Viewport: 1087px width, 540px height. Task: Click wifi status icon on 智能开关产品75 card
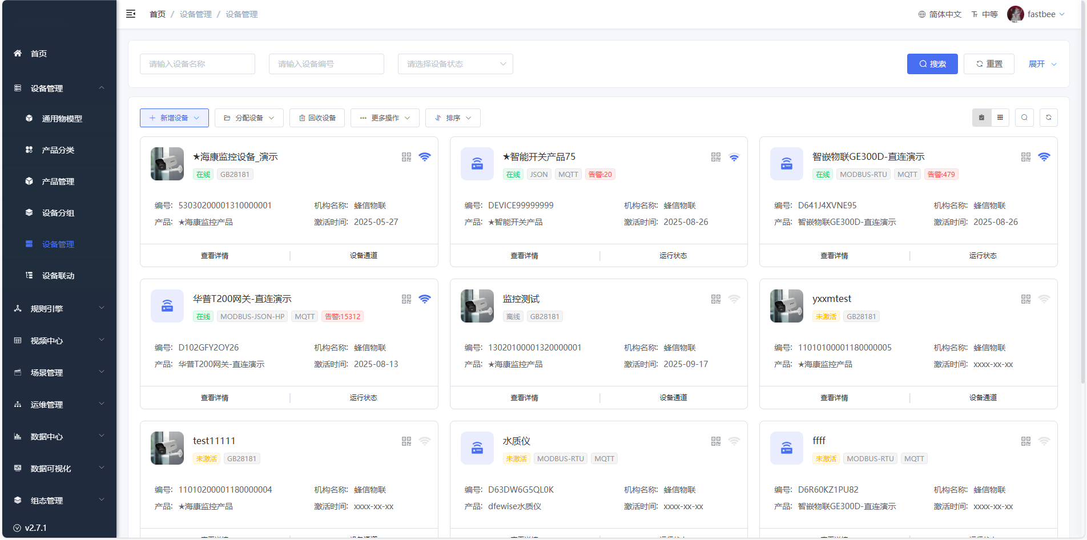(734, 158)
